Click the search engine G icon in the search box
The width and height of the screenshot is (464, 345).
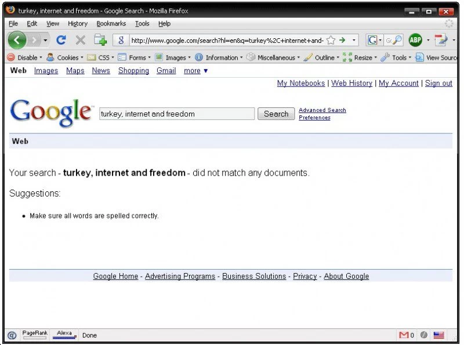[372, 40]
